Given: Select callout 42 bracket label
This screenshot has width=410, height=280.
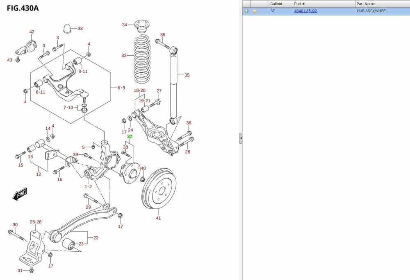Looking at the screenshot, I should [32, 32].
